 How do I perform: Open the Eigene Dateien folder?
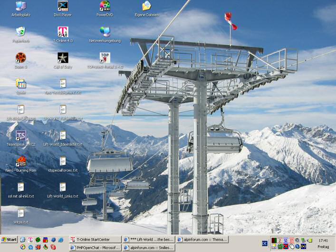coord(146,7)
